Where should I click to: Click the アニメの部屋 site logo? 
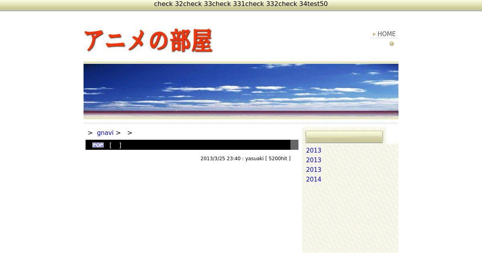[148, 41]
